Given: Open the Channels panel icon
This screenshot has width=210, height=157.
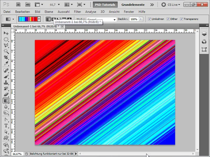Looking at the screenshot, I should click(x=204, y=42).
